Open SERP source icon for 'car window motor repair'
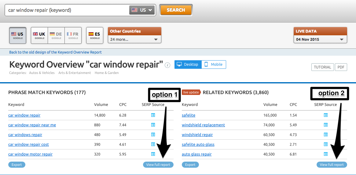The image size is (356, 175). pyautogui.click(x=153, y=154)
